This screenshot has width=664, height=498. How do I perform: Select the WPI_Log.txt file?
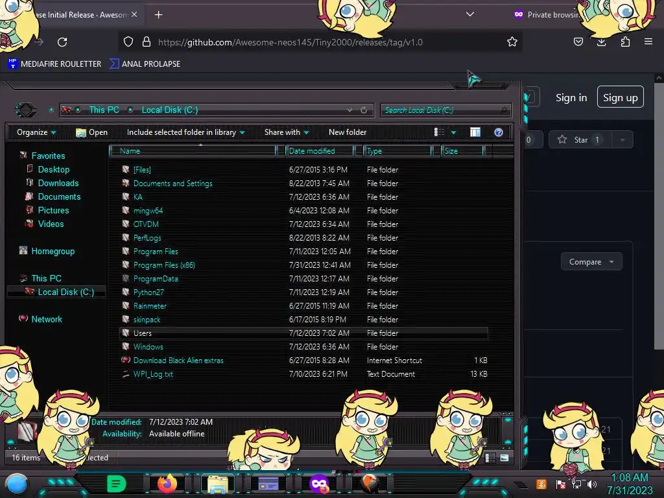153,374
